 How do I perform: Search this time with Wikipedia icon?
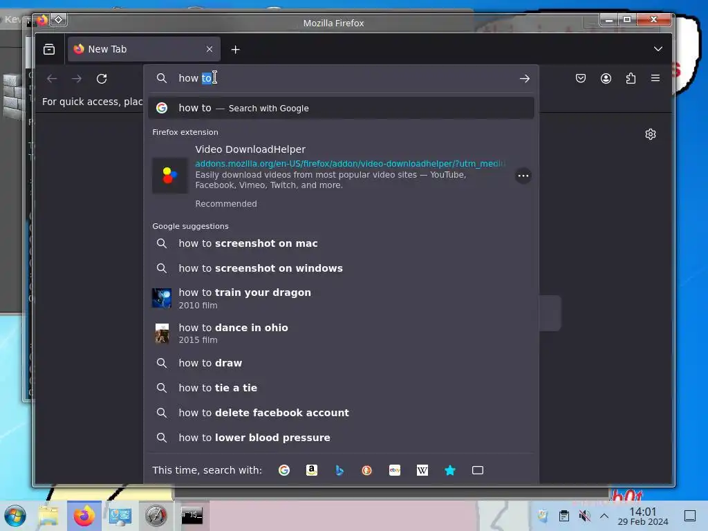point(422,470)
